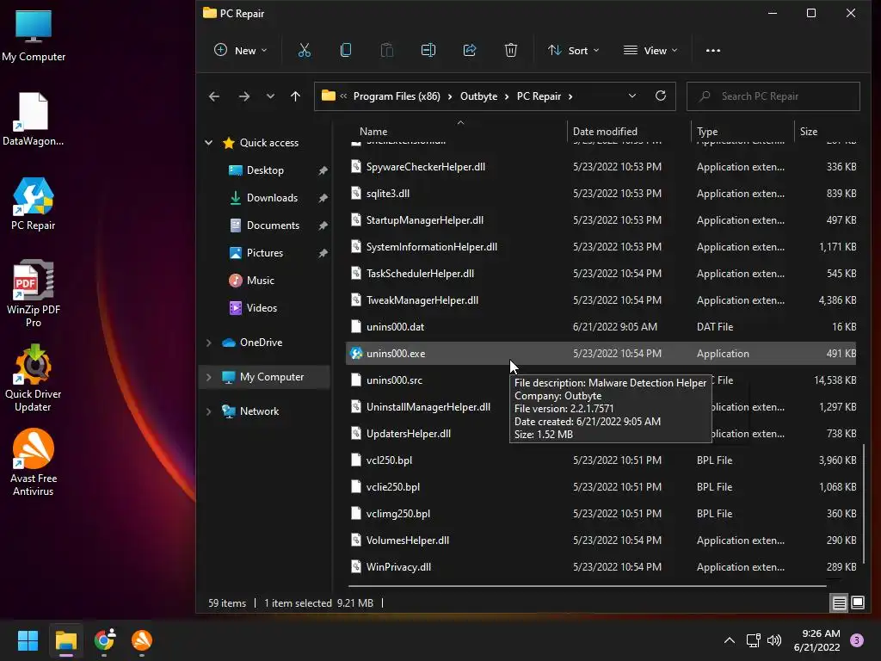Click File Explorer in the taskbar

coord(65,640)
